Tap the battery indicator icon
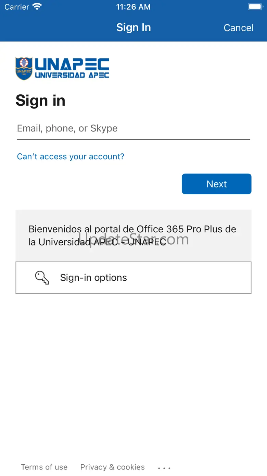267x476 pixels. [255, 7]
